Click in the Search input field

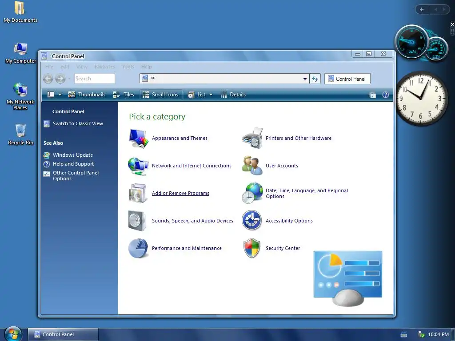click(95, 79)
